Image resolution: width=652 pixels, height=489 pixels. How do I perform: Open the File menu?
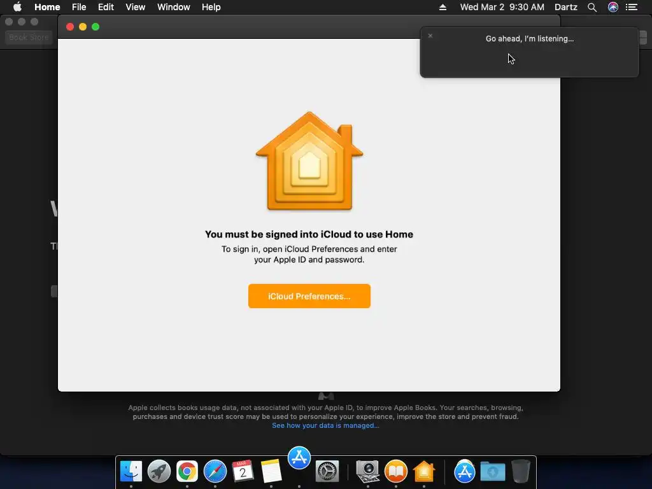coord(78,7)
